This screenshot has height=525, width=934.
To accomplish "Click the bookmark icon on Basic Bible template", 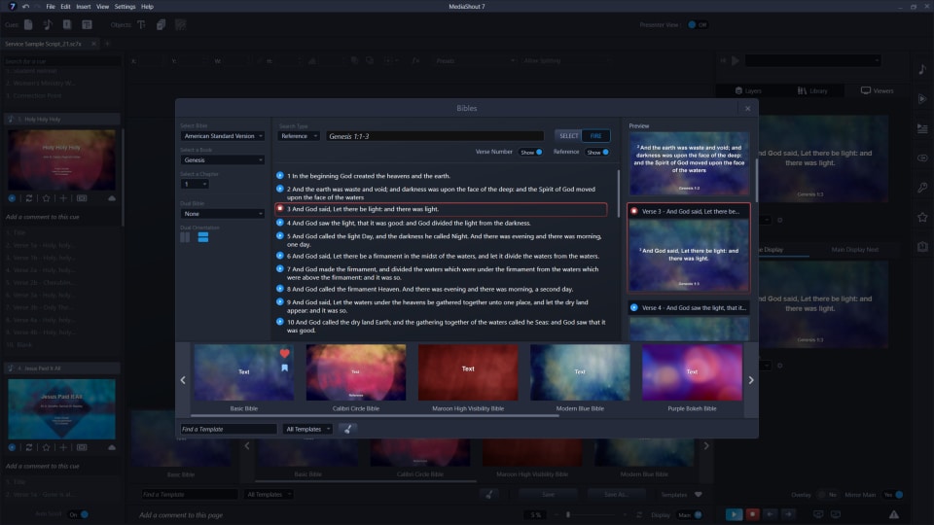I will [285, 368].
